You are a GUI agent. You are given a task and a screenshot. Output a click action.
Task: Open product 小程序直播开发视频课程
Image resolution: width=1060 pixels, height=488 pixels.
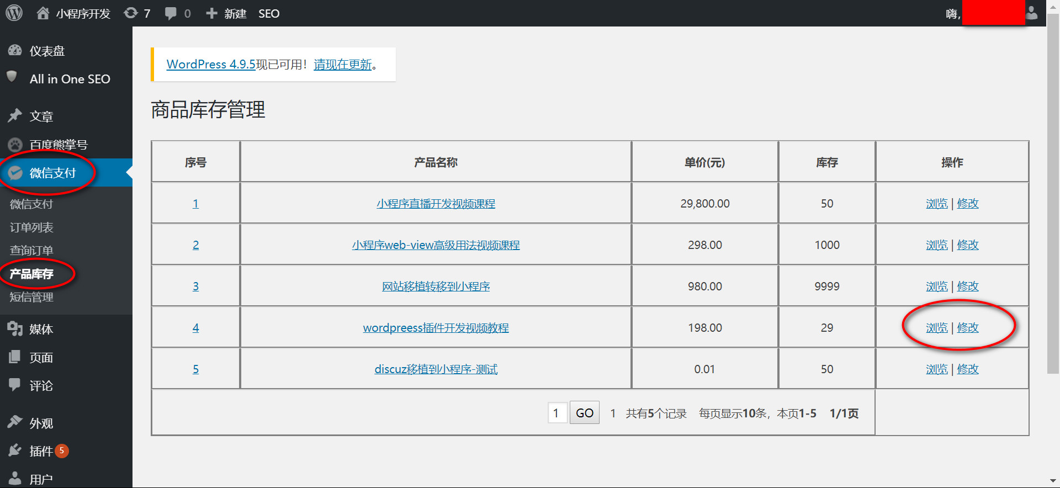436,204
